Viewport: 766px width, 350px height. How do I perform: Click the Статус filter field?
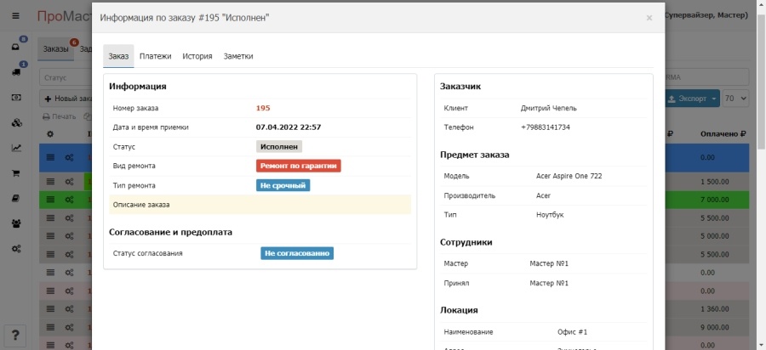click(64, 78)
